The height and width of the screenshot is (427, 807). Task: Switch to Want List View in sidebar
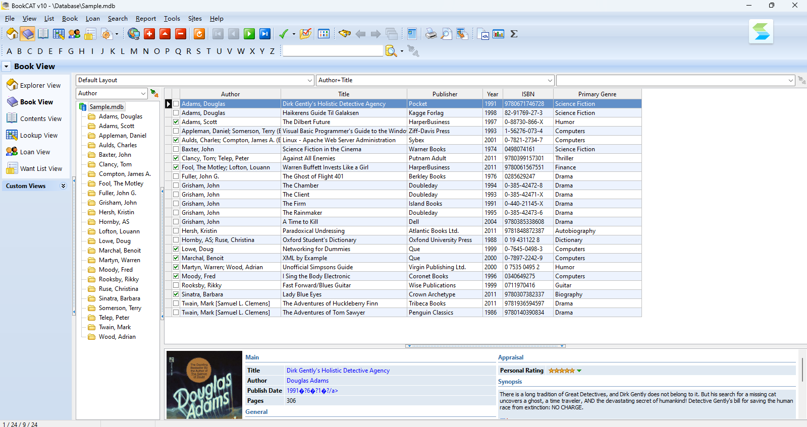point(34,168)
